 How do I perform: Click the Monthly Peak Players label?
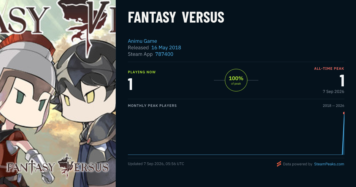tap(152, 106)
